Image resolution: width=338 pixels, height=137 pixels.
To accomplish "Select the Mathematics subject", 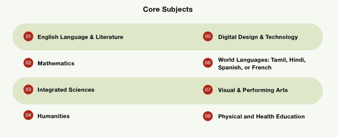I will (56, 63).
